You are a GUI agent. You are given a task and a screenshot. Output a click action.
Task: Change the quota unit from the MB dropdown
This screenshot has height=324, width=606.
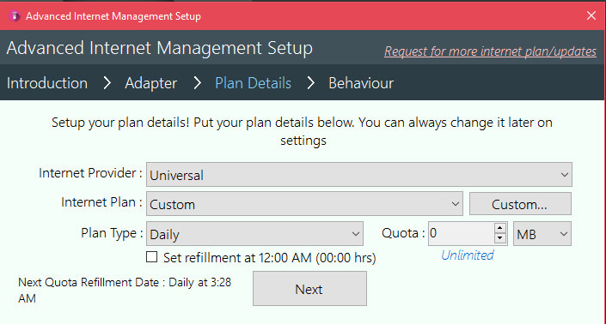tap(542, 233)
